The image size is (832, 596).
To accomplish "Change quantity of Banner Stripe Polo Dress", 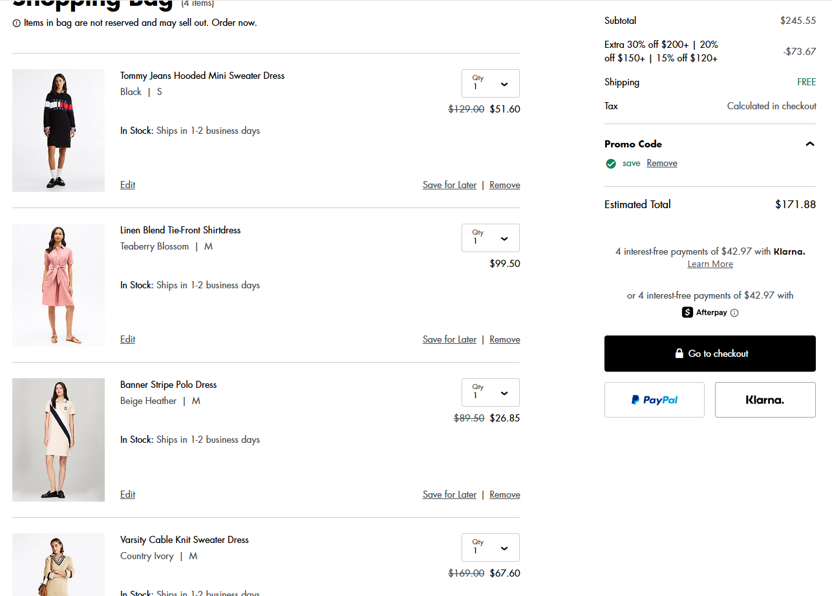I will pos(491,392).
